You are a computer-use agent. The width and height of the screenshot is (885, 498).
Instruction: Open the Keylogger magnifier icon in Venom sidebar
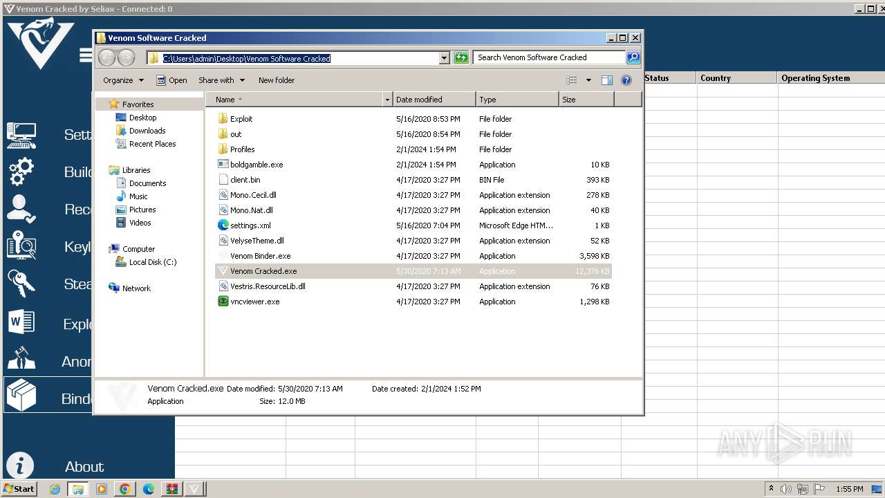(x=21, y=246)
